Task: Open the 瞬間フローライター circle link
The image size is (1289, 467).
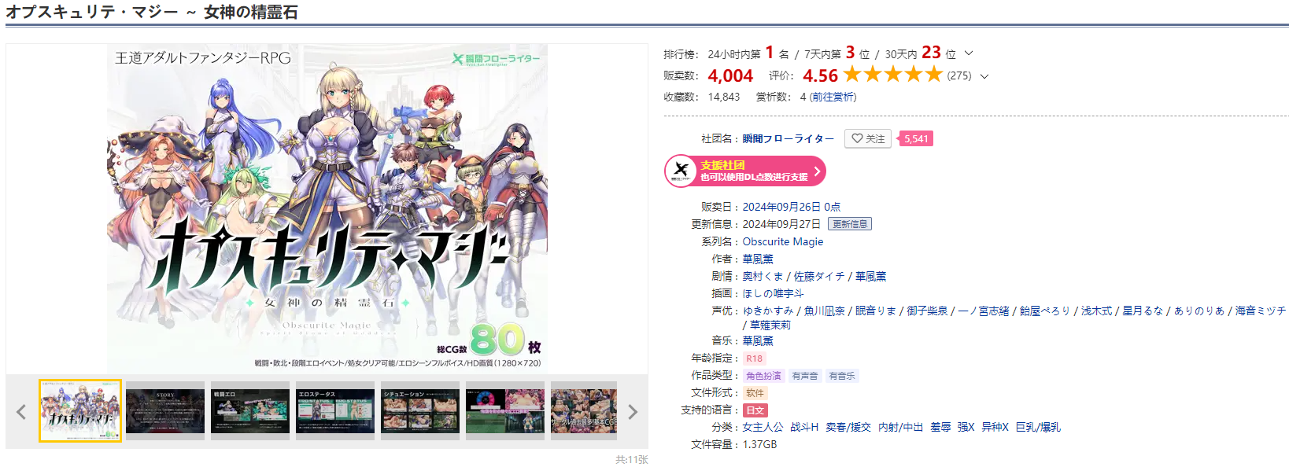Action: click(x=788, y=138)
